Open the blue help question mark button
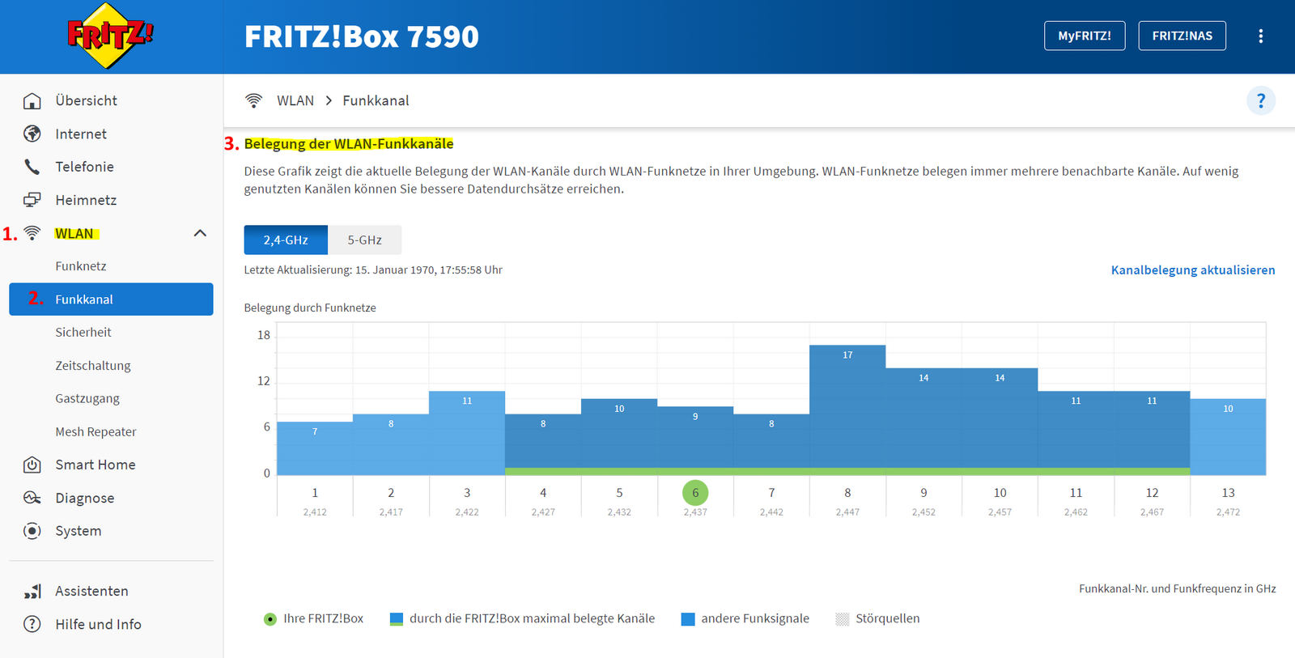This screenshot has height=658, width=1295. [x=1260, y=100]
